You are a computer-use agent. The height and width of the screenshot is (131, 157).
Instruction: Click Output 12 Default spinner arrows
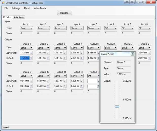tap(82, 86)
